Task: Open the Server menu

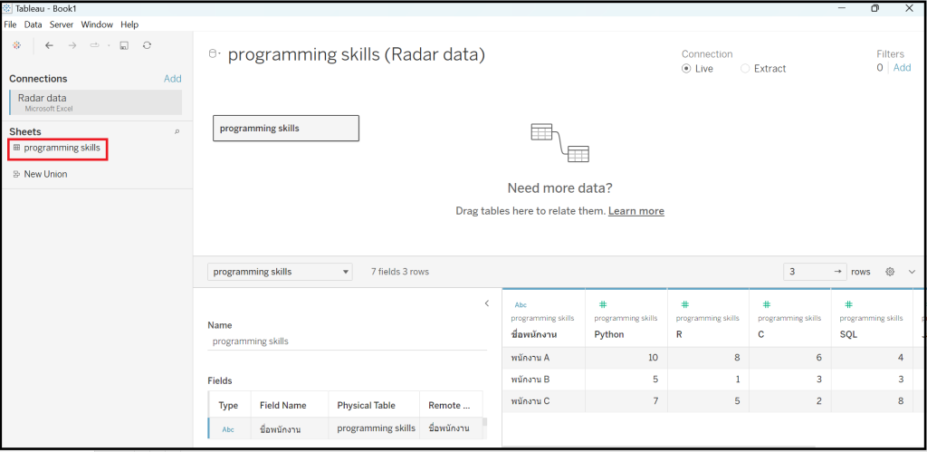Action: (x=62, y=24)
